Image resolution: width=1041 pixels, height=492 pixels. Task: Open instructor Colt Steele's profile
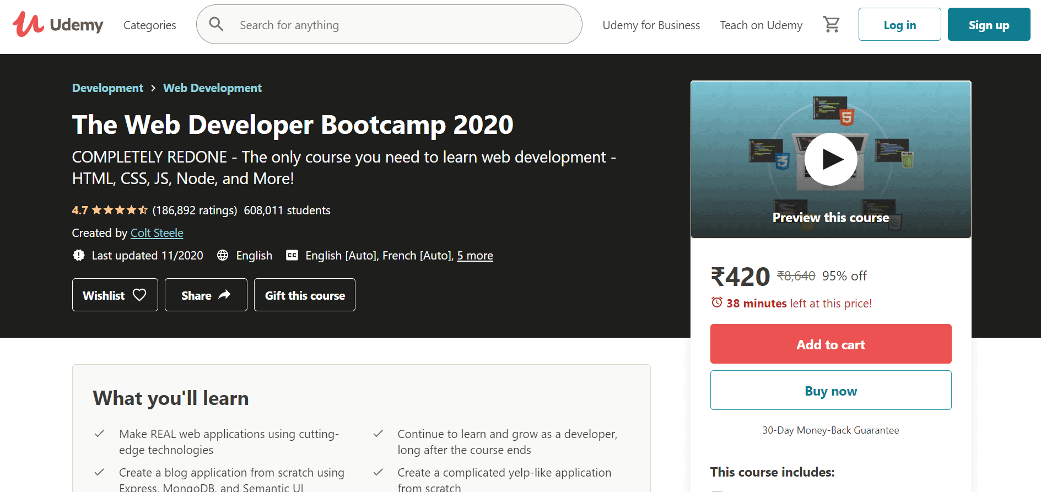point(157,233)
